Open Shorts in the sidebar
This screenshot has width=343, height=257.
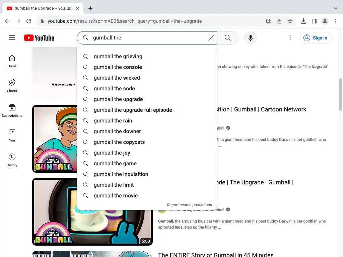click(12, 86)
